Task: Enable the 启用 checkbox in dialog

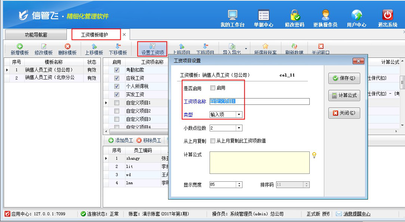Action: [213, 88]
